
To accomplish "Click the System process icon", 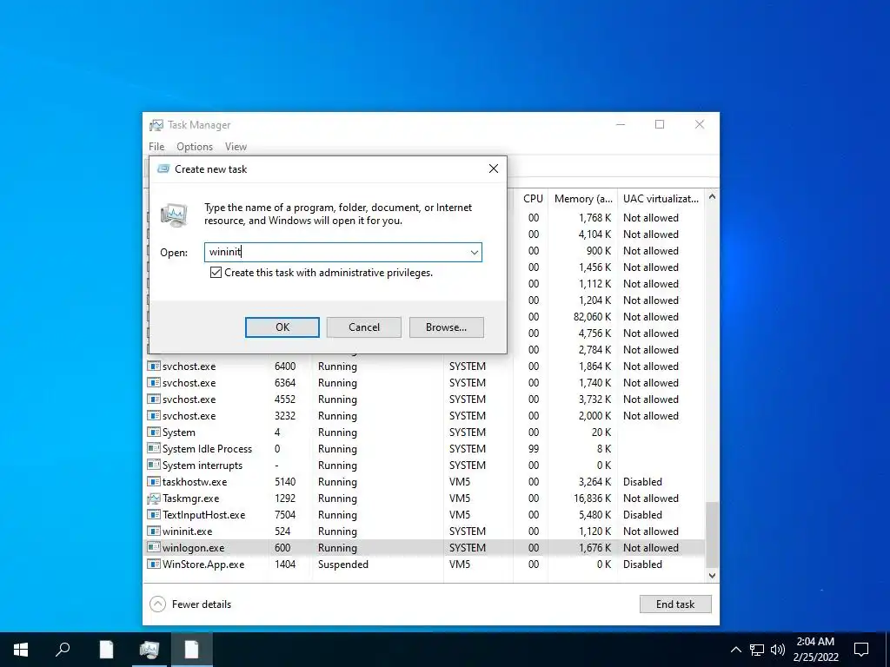I will tap(153, 433).
